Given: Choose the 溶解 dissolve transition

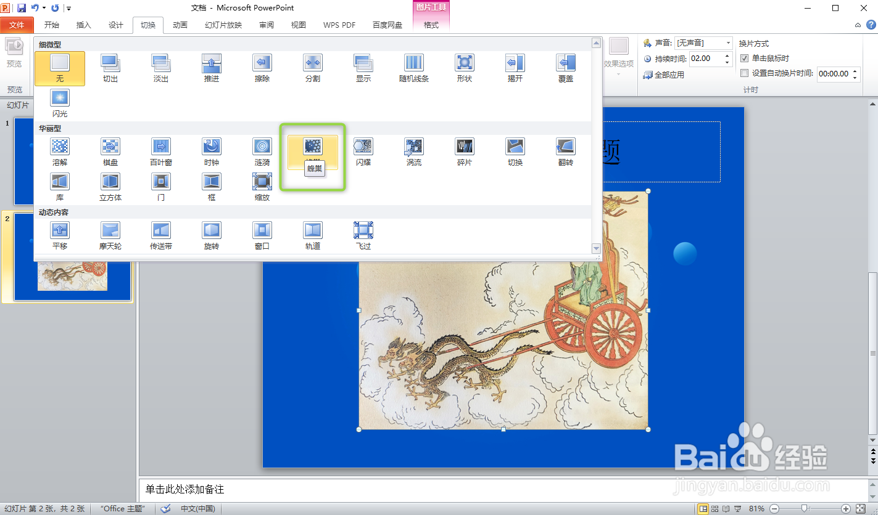Looking at the screenshot, I should [60, 152].
